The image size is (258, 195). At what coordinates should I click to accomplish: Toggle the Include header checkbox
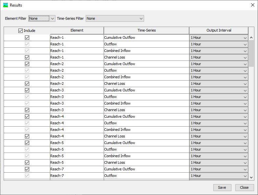pyautogui.click(x=20, y=31)
